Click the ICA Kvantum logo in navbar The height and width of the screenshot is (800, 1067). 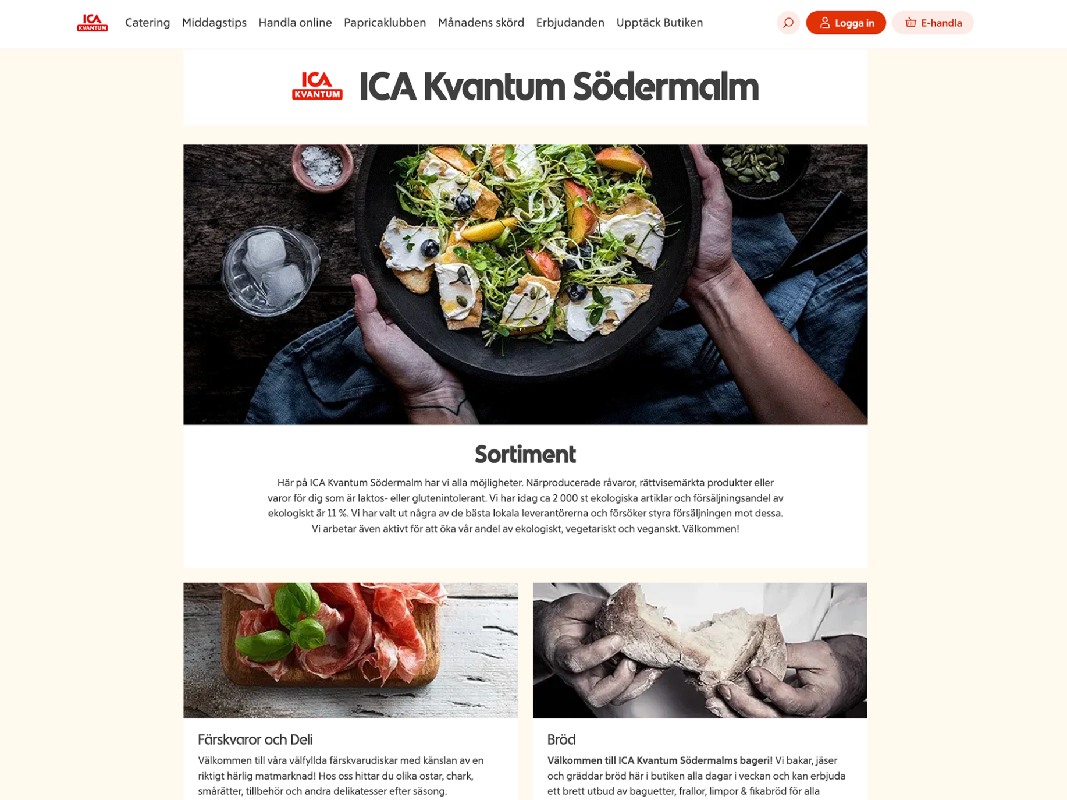(x=93, y=23)
